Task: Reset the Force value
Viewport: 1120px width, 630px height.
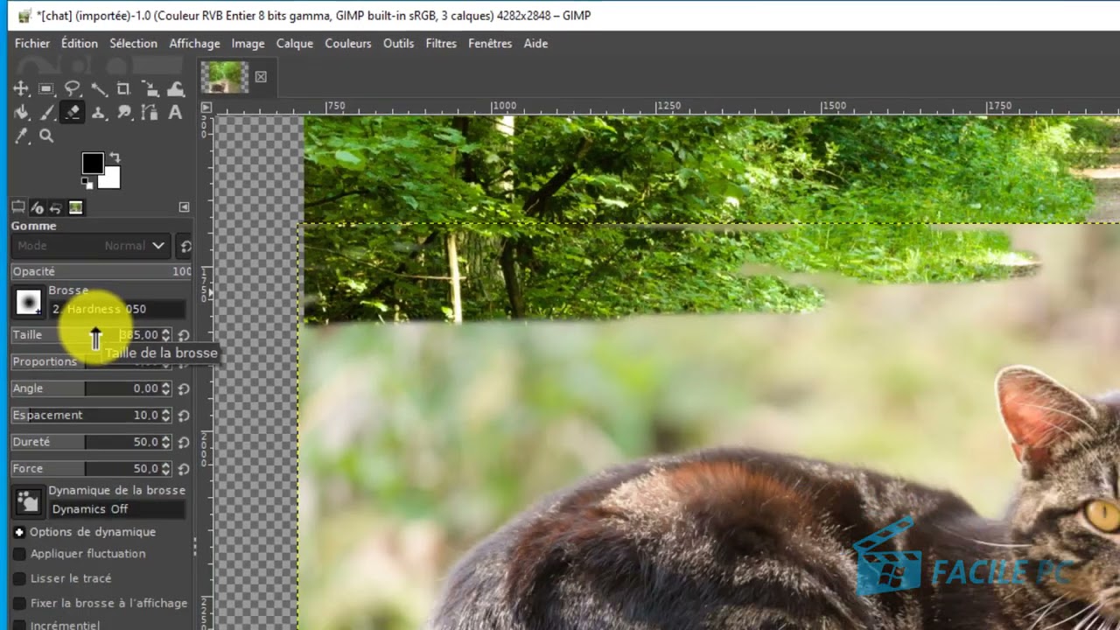Action: point(184,468)
